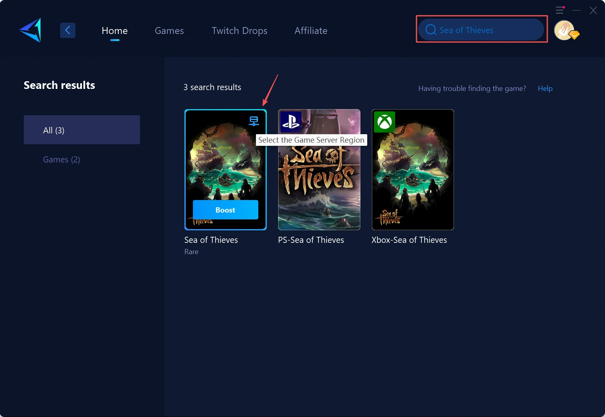This screenshot has width=605, height=417.
Task: Click the Sea of Thieves search field
Action: (x=481, y=29)
